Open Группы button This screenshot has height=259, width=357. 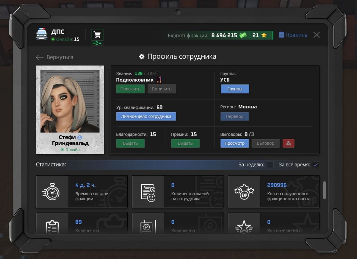(235, 89)
